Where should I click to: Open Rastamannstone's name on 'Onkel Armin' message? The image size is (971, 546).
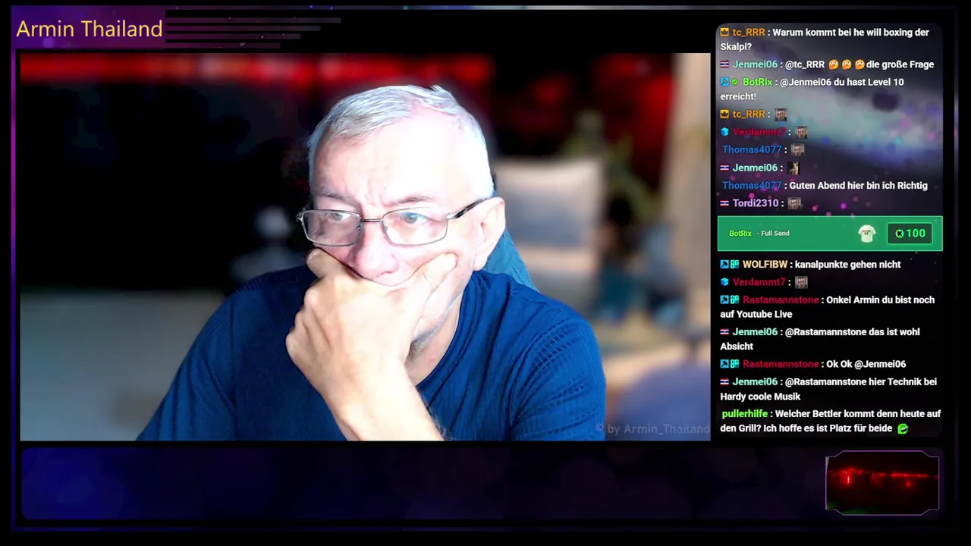(x=781, y=300)
